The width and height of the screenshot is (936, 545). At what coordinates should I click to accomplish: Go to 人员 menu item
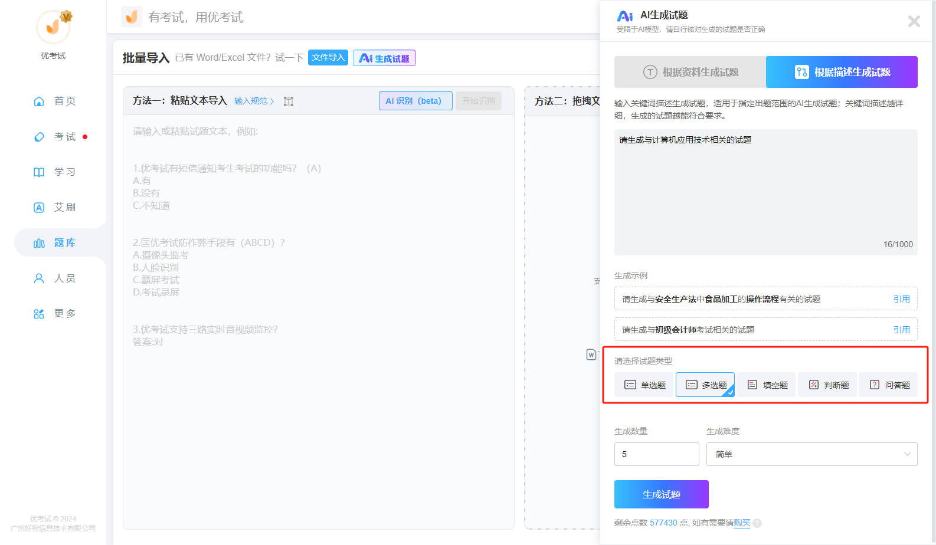pyautogui.click(x=65, y=278)
